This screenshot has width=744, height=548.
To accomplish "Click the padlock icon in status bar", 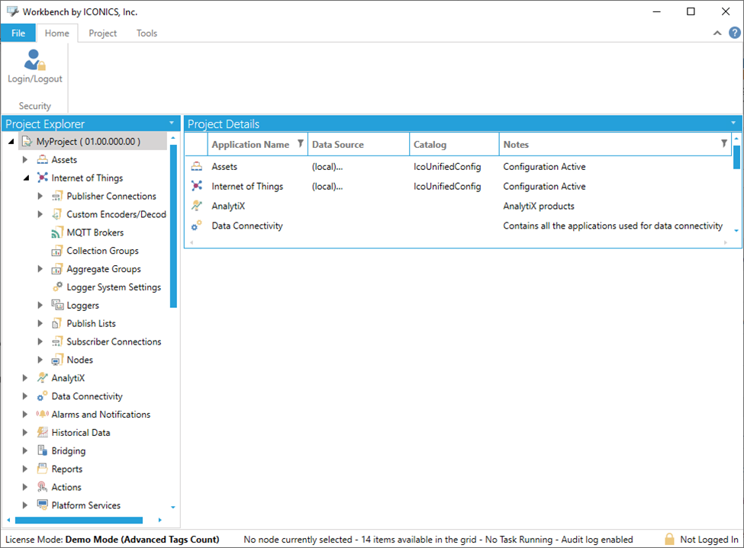I will 669,540.
